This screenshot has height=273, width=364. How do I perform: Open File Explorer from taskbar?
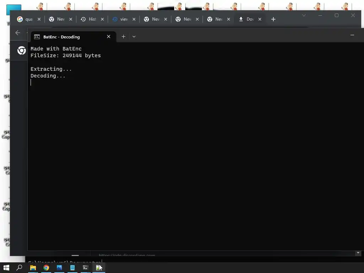tap(33, 268)
